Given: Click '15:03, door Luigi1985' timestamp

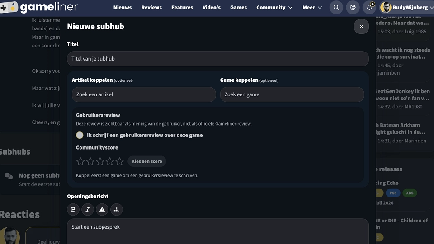Looking at the screenshot, I should point(402,32).
